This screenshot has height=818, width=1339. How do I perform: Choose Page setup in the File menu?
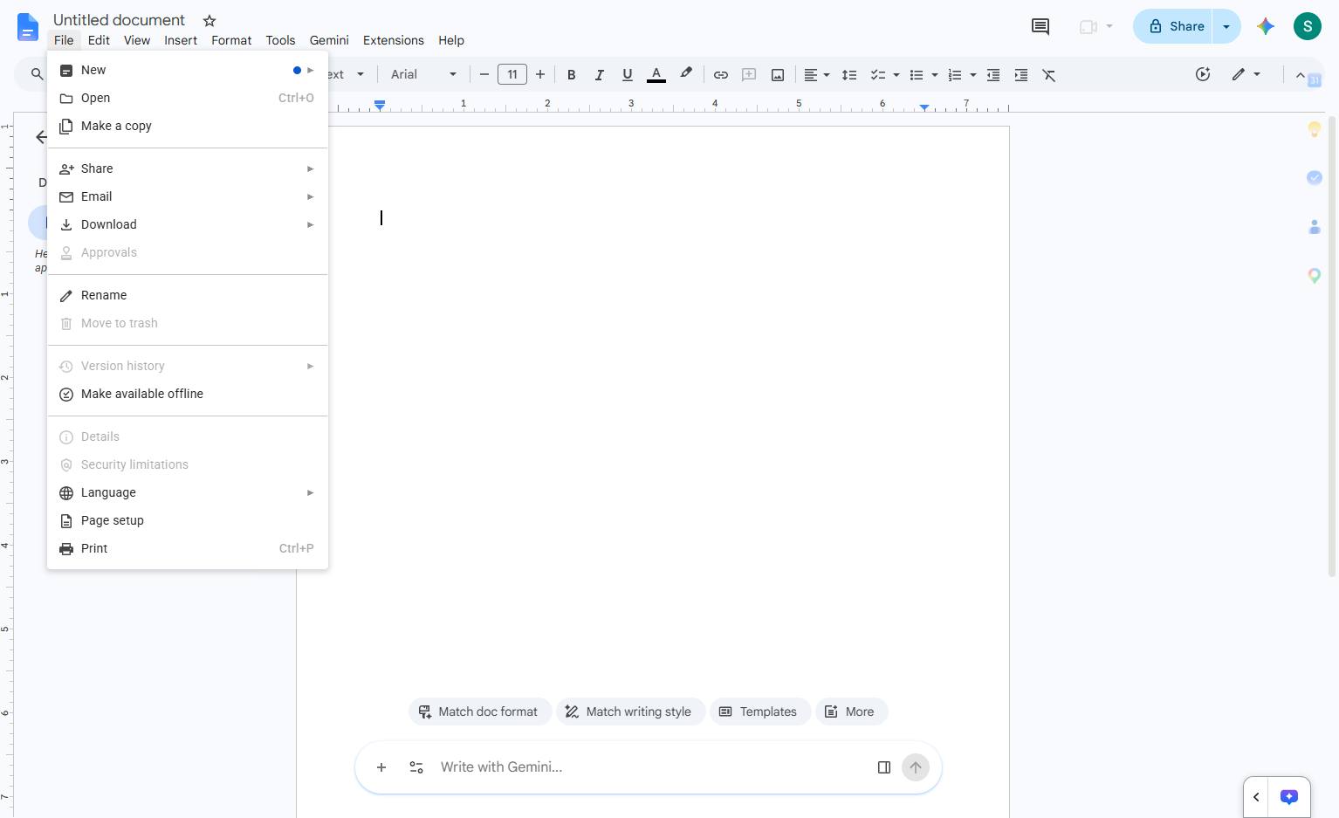pos(188,520)
